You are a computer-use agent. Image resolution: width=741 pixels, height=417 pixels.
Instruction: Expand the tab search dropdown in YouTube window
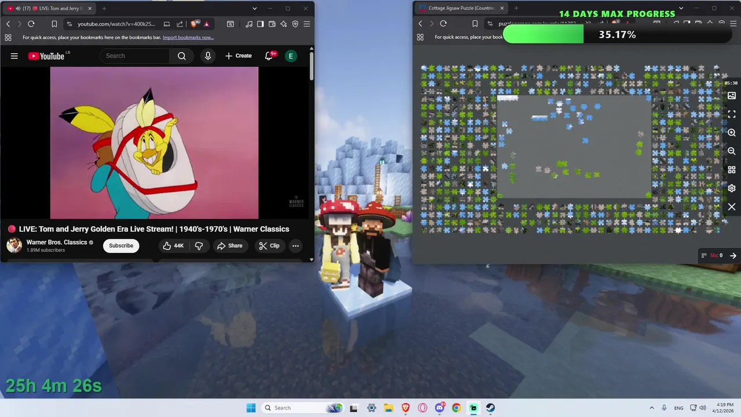pyautogui.click(x=255, y=8)
